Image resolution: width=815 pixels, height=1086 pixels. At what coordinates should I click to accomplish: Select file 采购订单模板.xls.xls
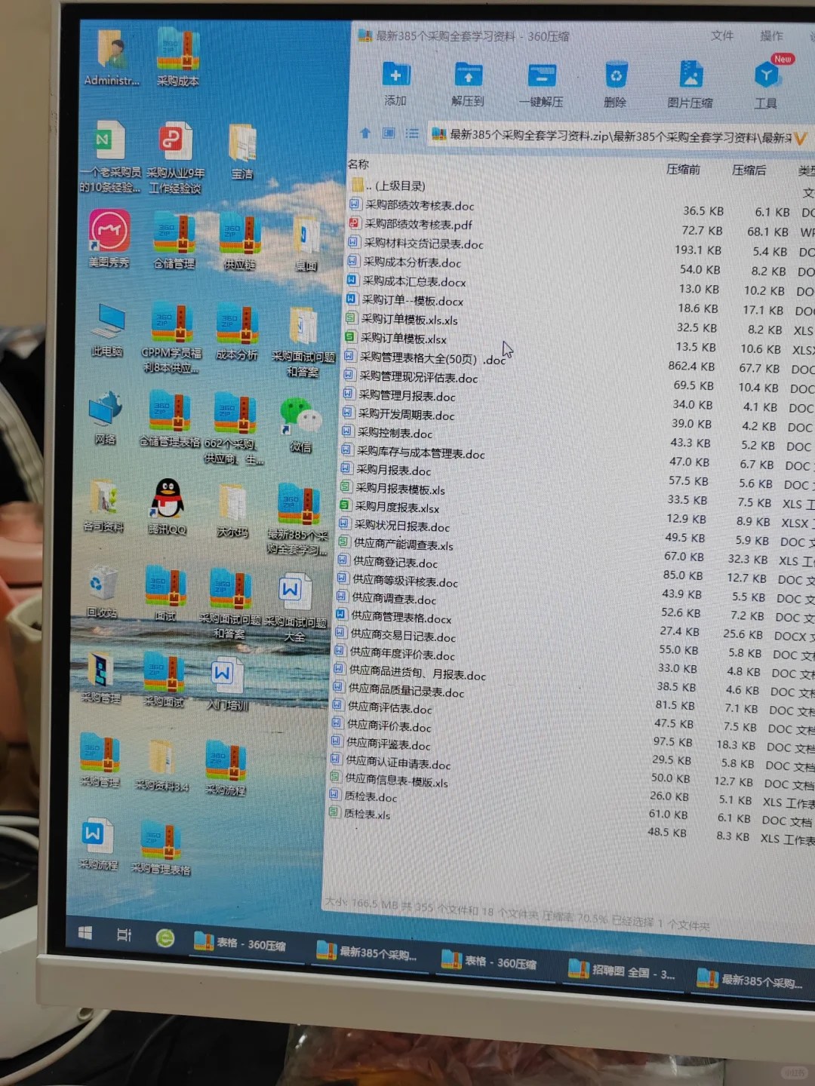click(401, 319)
